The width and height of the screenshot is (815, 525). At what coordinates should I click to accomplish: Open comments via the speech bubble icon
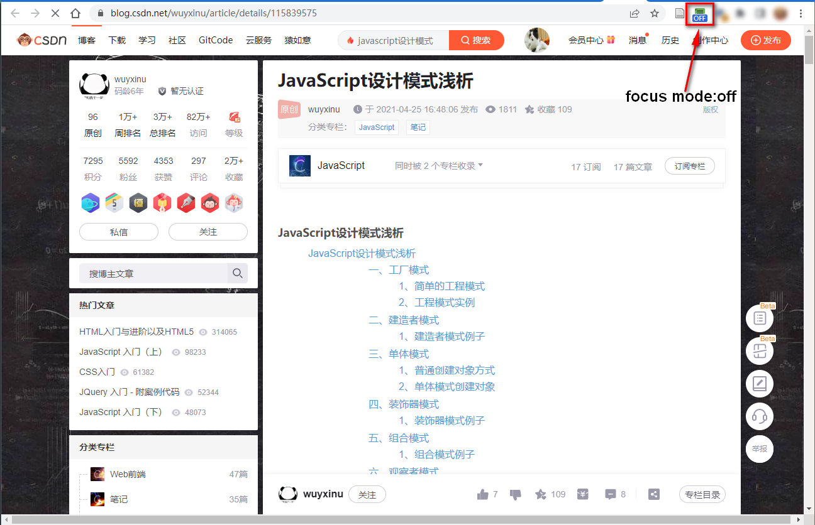610,494
